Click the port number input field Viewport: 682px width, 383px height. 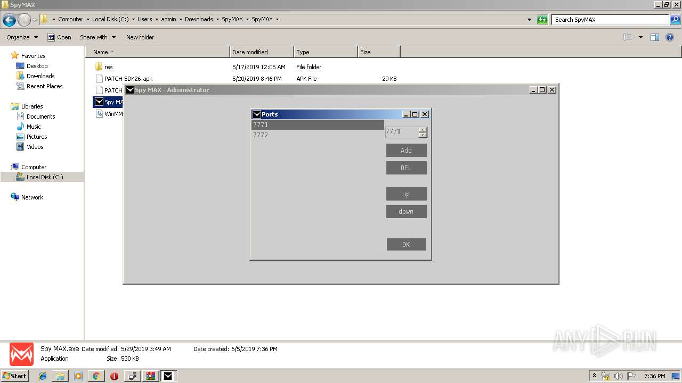(x=402, y=131)
